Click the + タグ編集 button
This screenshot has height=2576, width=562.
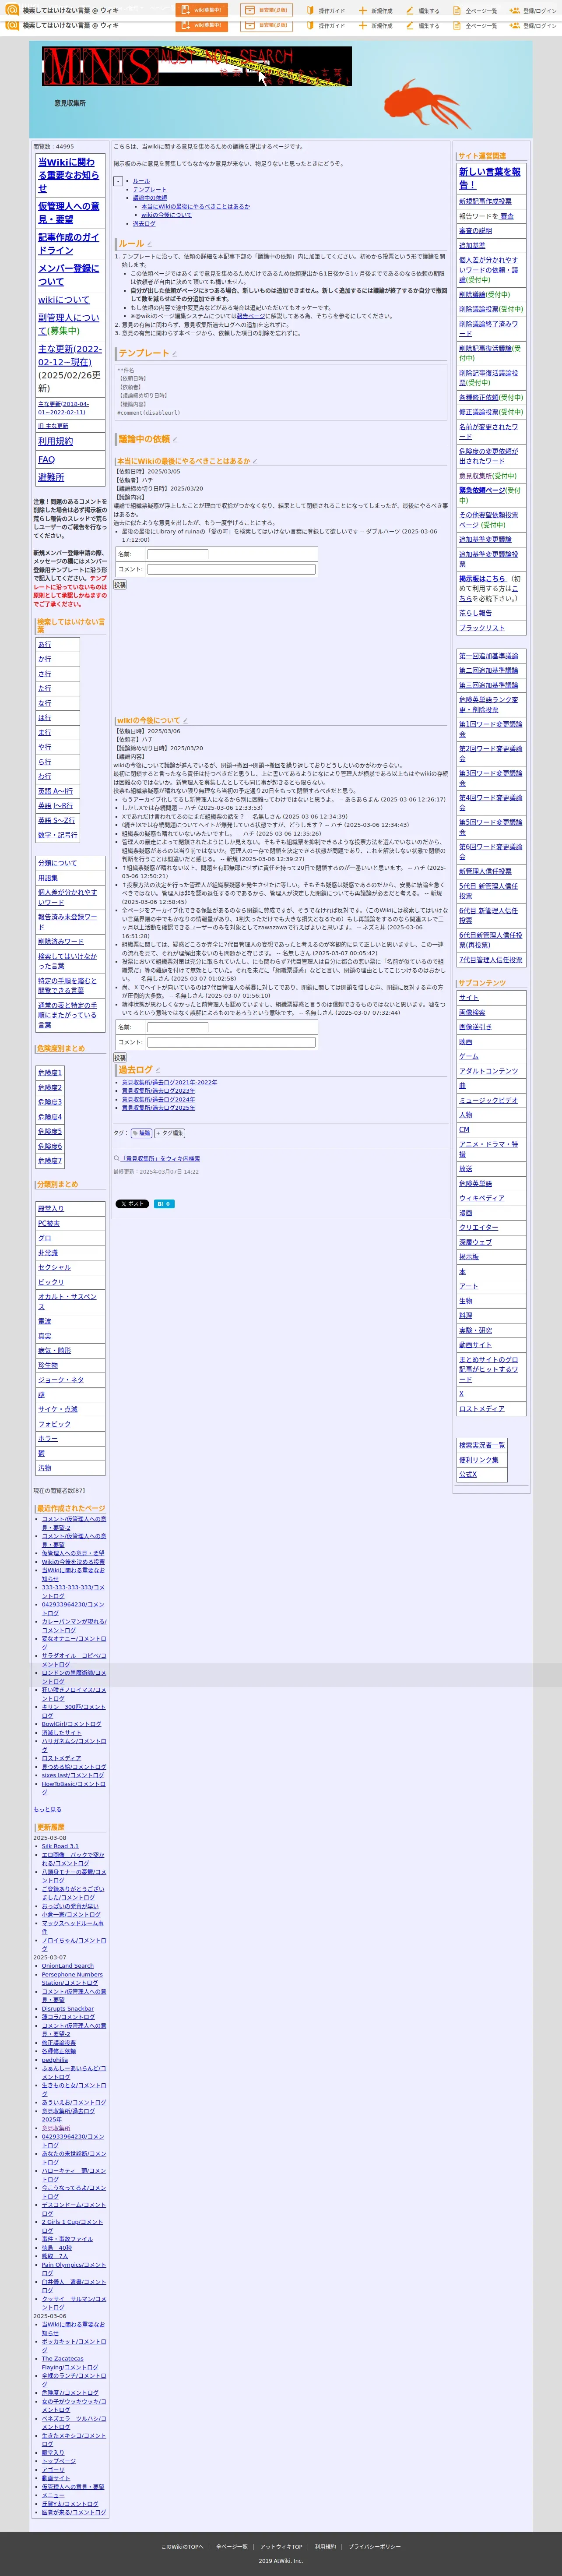click(170, 1134)
